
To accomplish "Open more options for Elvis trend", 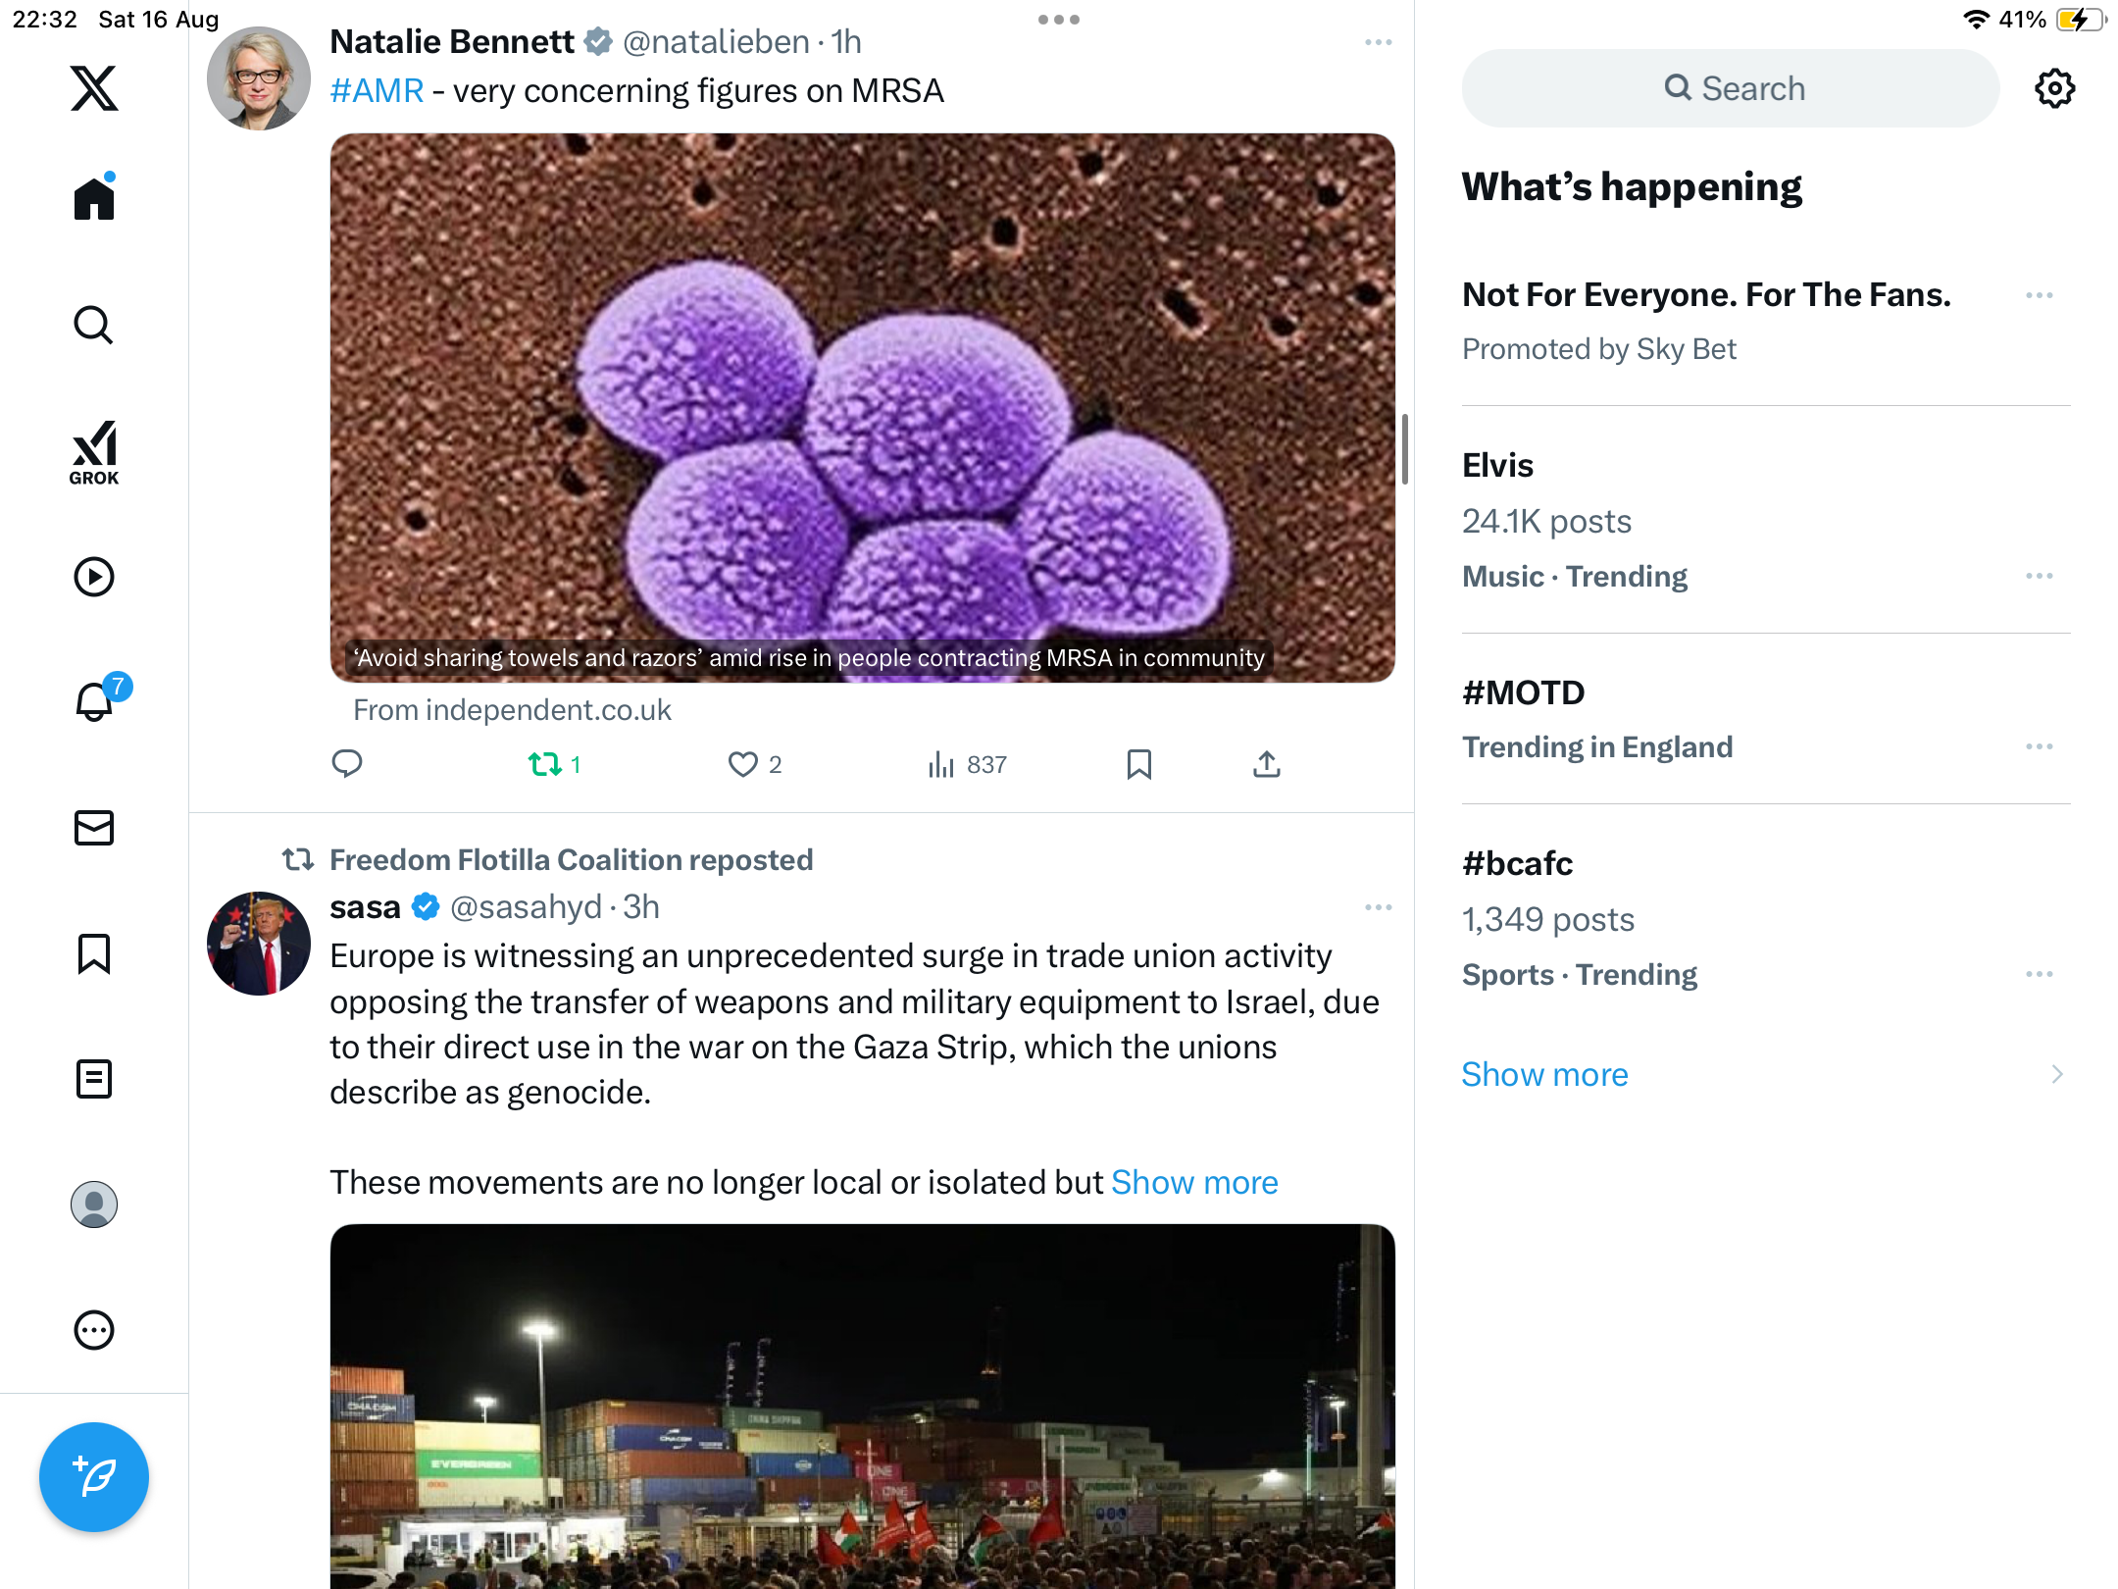I will tap(2039, 576).
